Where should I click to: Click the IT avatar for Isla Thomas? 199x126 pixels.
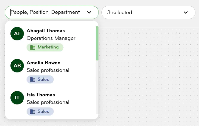coord(17,98)
